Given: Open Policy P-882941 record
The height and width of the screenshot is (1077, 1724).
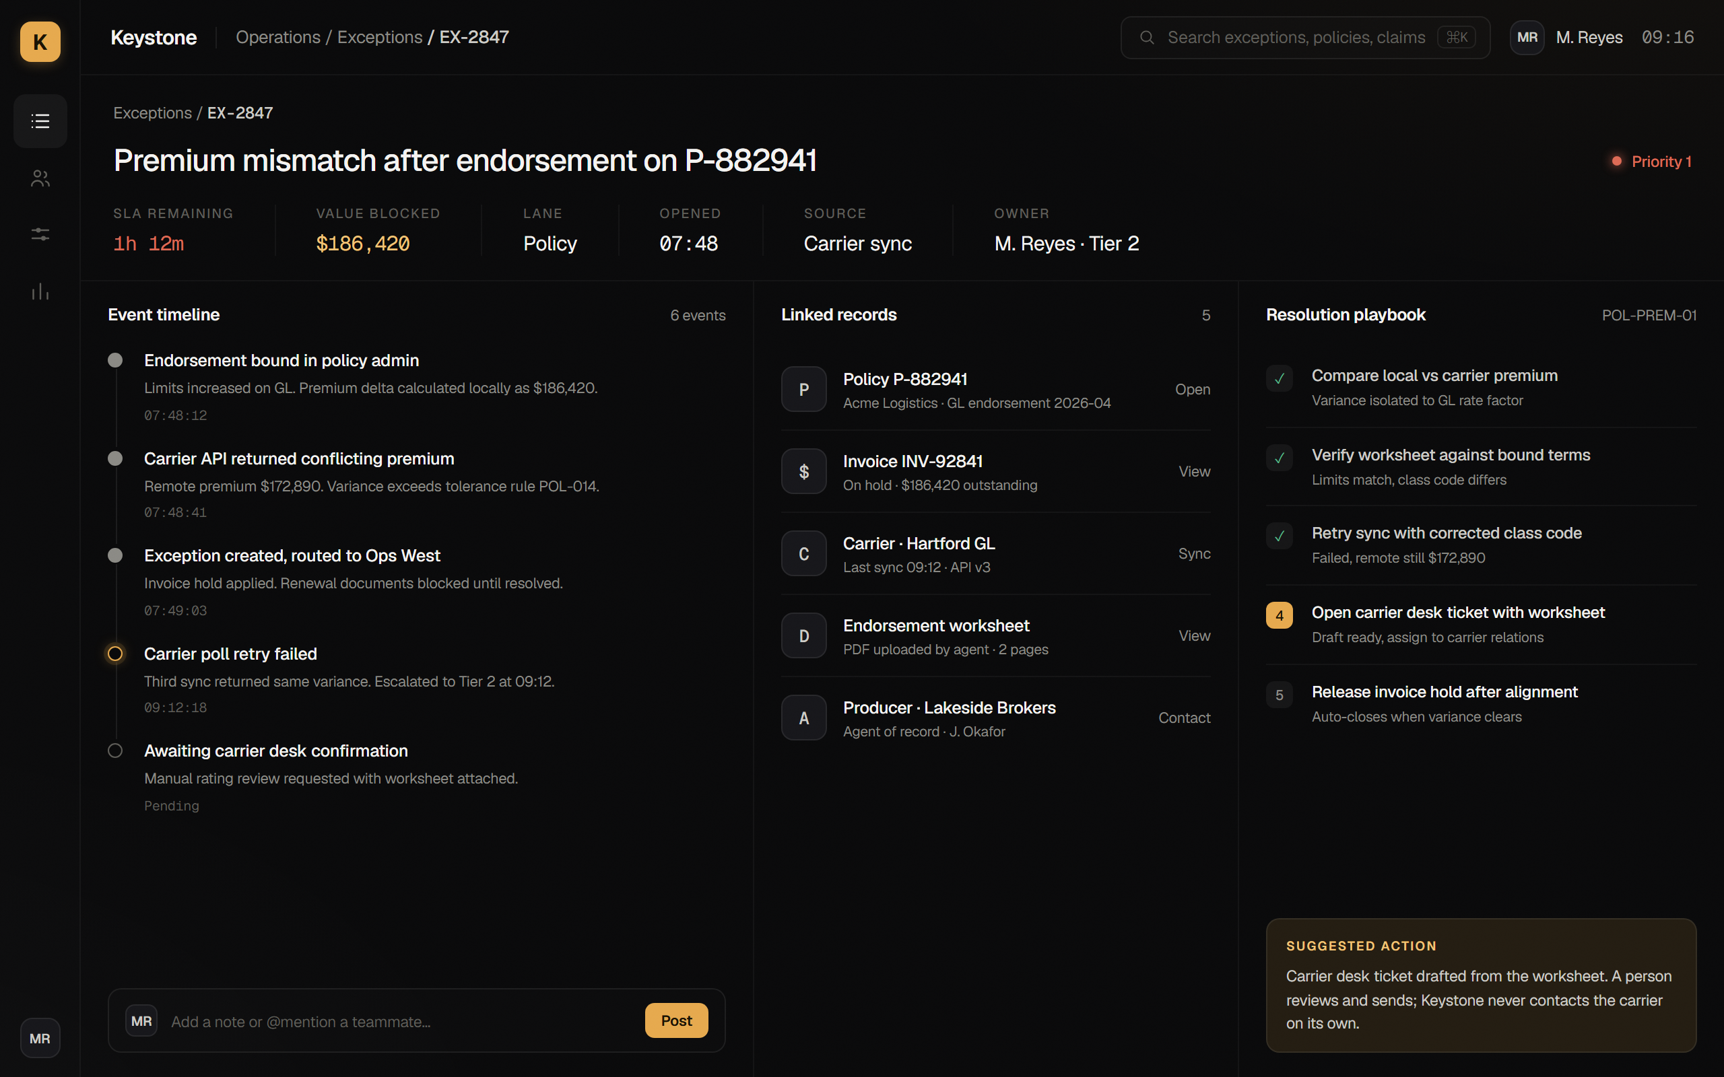Looking at the screenshot, I should (1192, 390).
